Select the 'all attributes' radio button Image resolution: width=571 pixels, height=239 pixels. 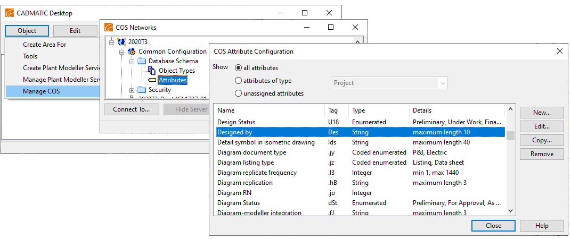[x=238, y=68]
